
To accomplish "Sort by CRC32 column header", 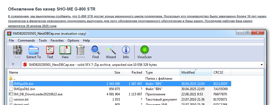I will click(221, 72).
